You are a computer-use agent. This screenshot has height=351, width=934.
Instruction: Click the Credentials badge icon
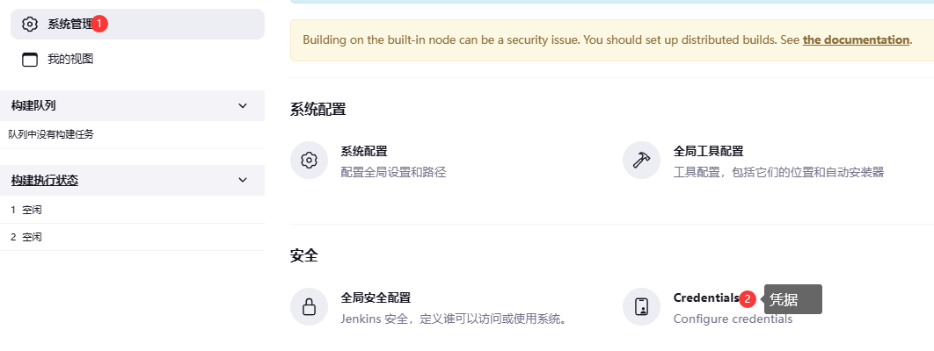[641, 307]
